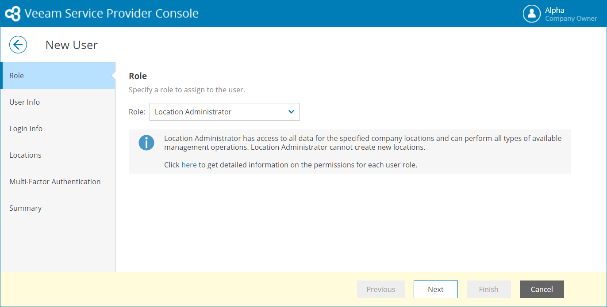
Task: Open the user profile avatar icon
Action: point(532,14)
